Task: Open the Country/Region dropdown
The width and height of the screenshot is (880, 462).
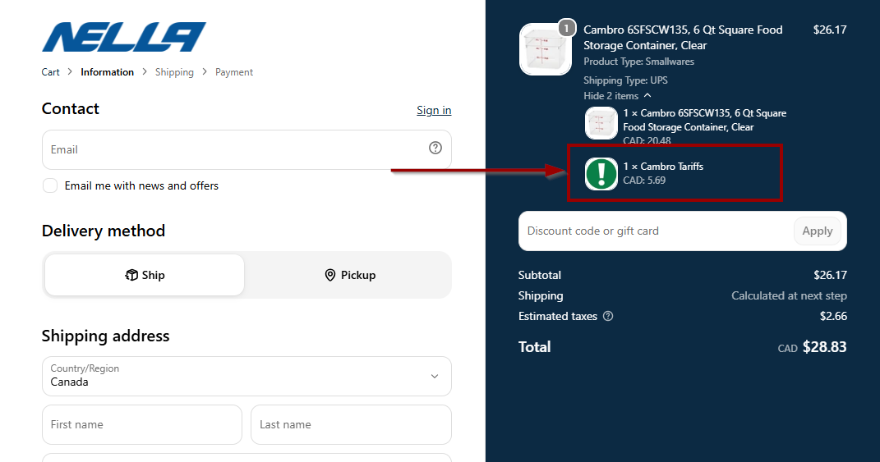Action: [246, 376]
